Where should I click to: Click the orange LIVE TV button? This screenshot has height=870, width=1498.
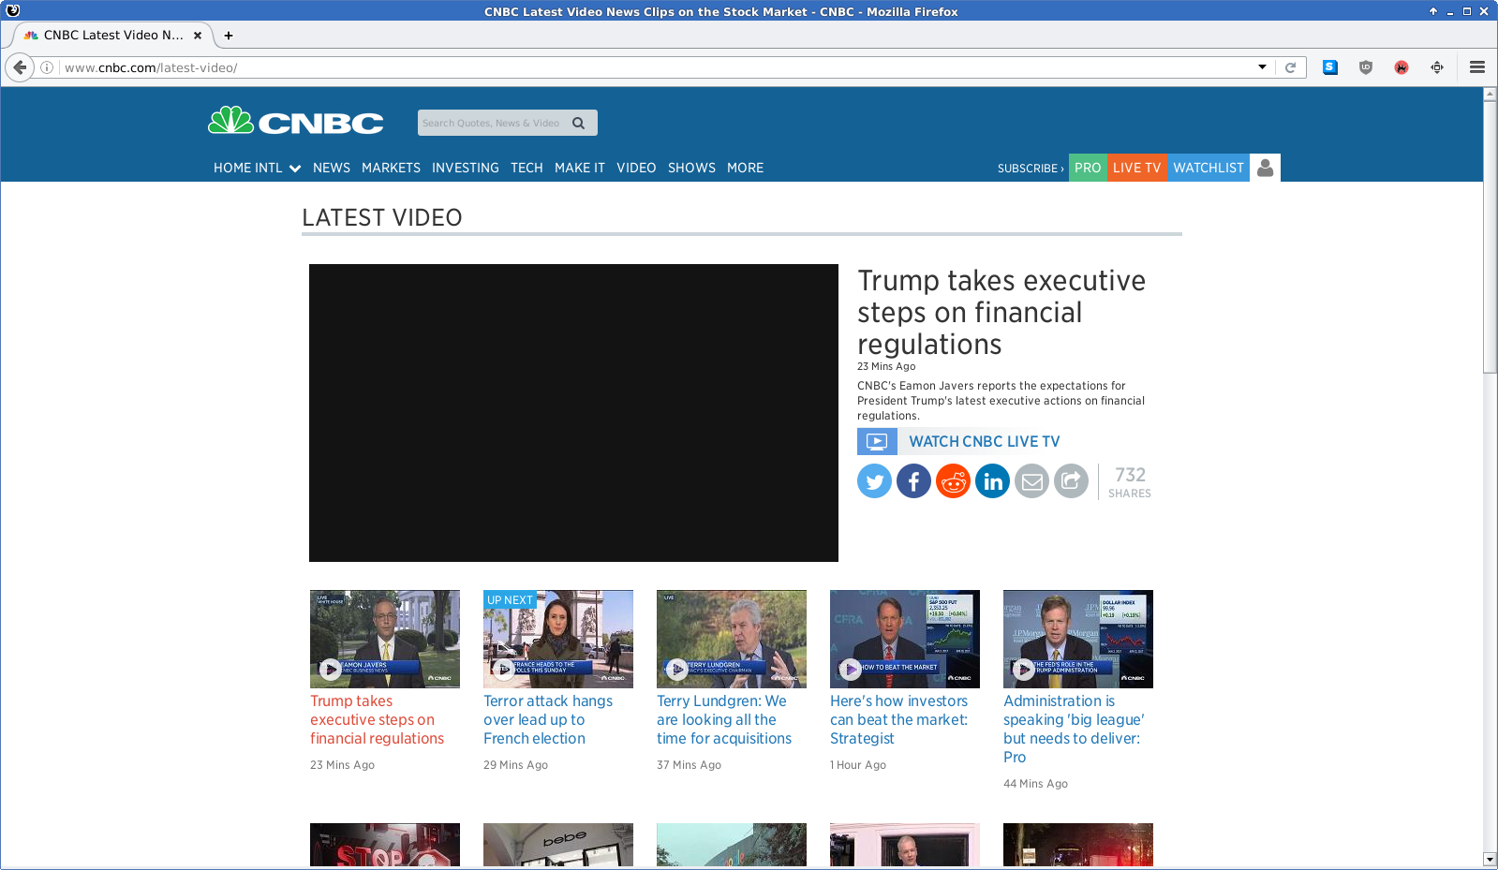pyautogui.click(x=1136, y=168)
